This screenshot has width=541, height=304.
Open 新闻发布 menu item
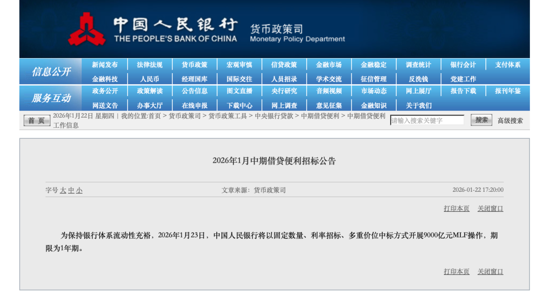105,65
